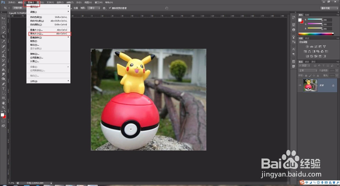Swap foreground and background colors
Viewport: 340px width, 186px height.
(5, 111)
